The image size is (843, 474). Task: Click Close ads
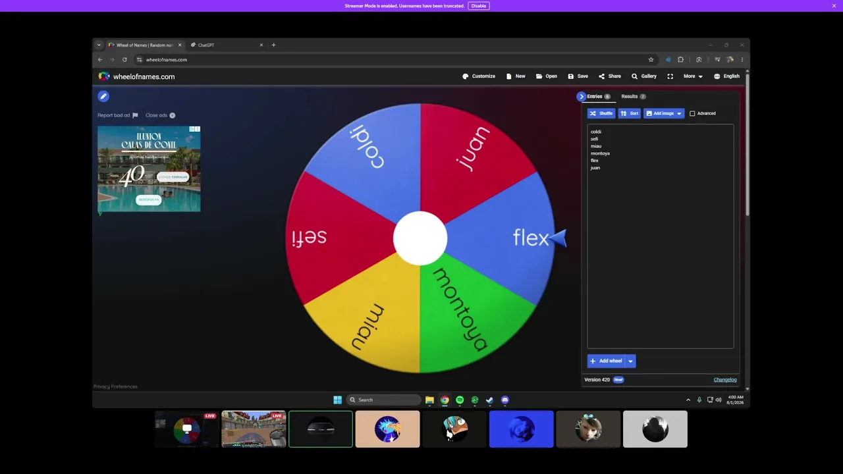coord(160,115)
